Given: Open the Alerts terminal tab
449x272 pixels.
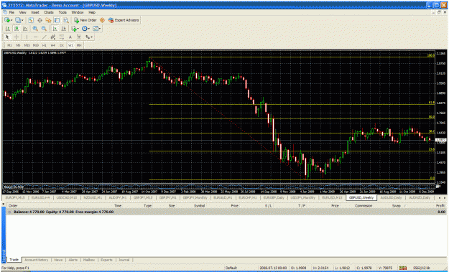Looking at the screenshot, I should pos(73,260).
